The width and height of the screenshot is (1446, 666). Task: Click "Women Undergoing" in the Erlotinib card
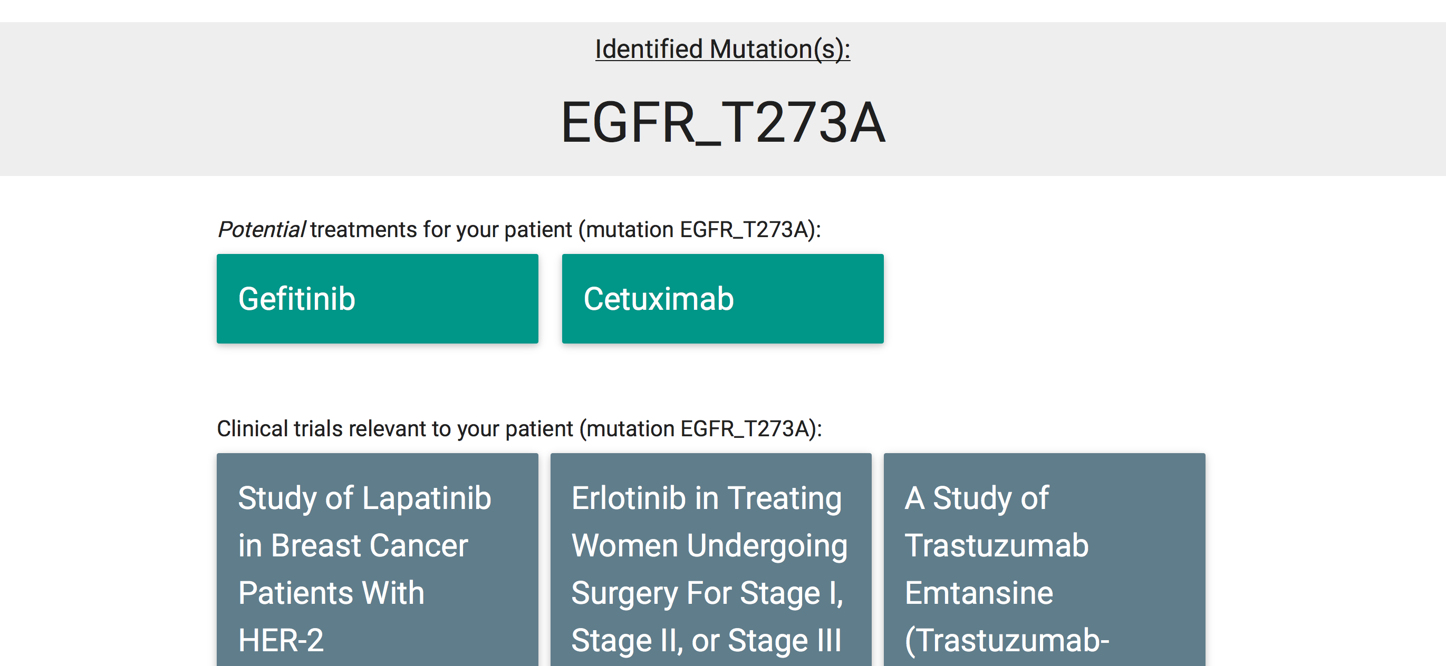[x=709, y=545]
